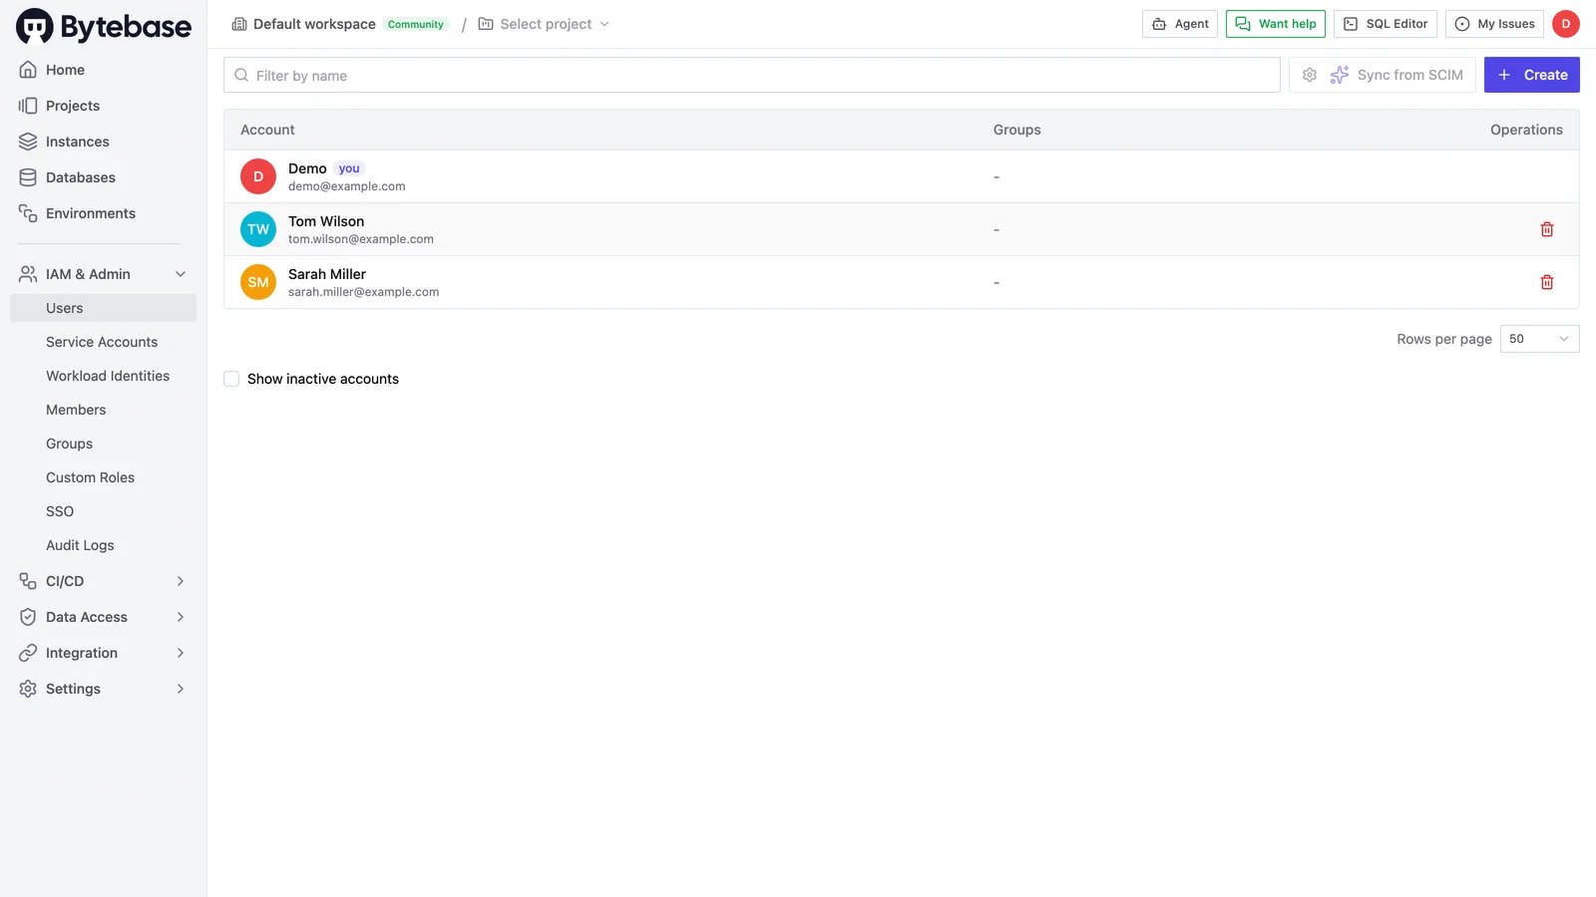1596x897 pixels.
Task: Click the Operations column header
Action: [1526, 130]
